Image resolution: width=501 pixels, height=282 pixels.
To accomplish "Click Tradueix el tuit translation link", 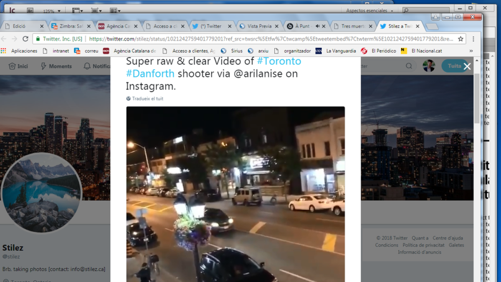I will [148, 99].
